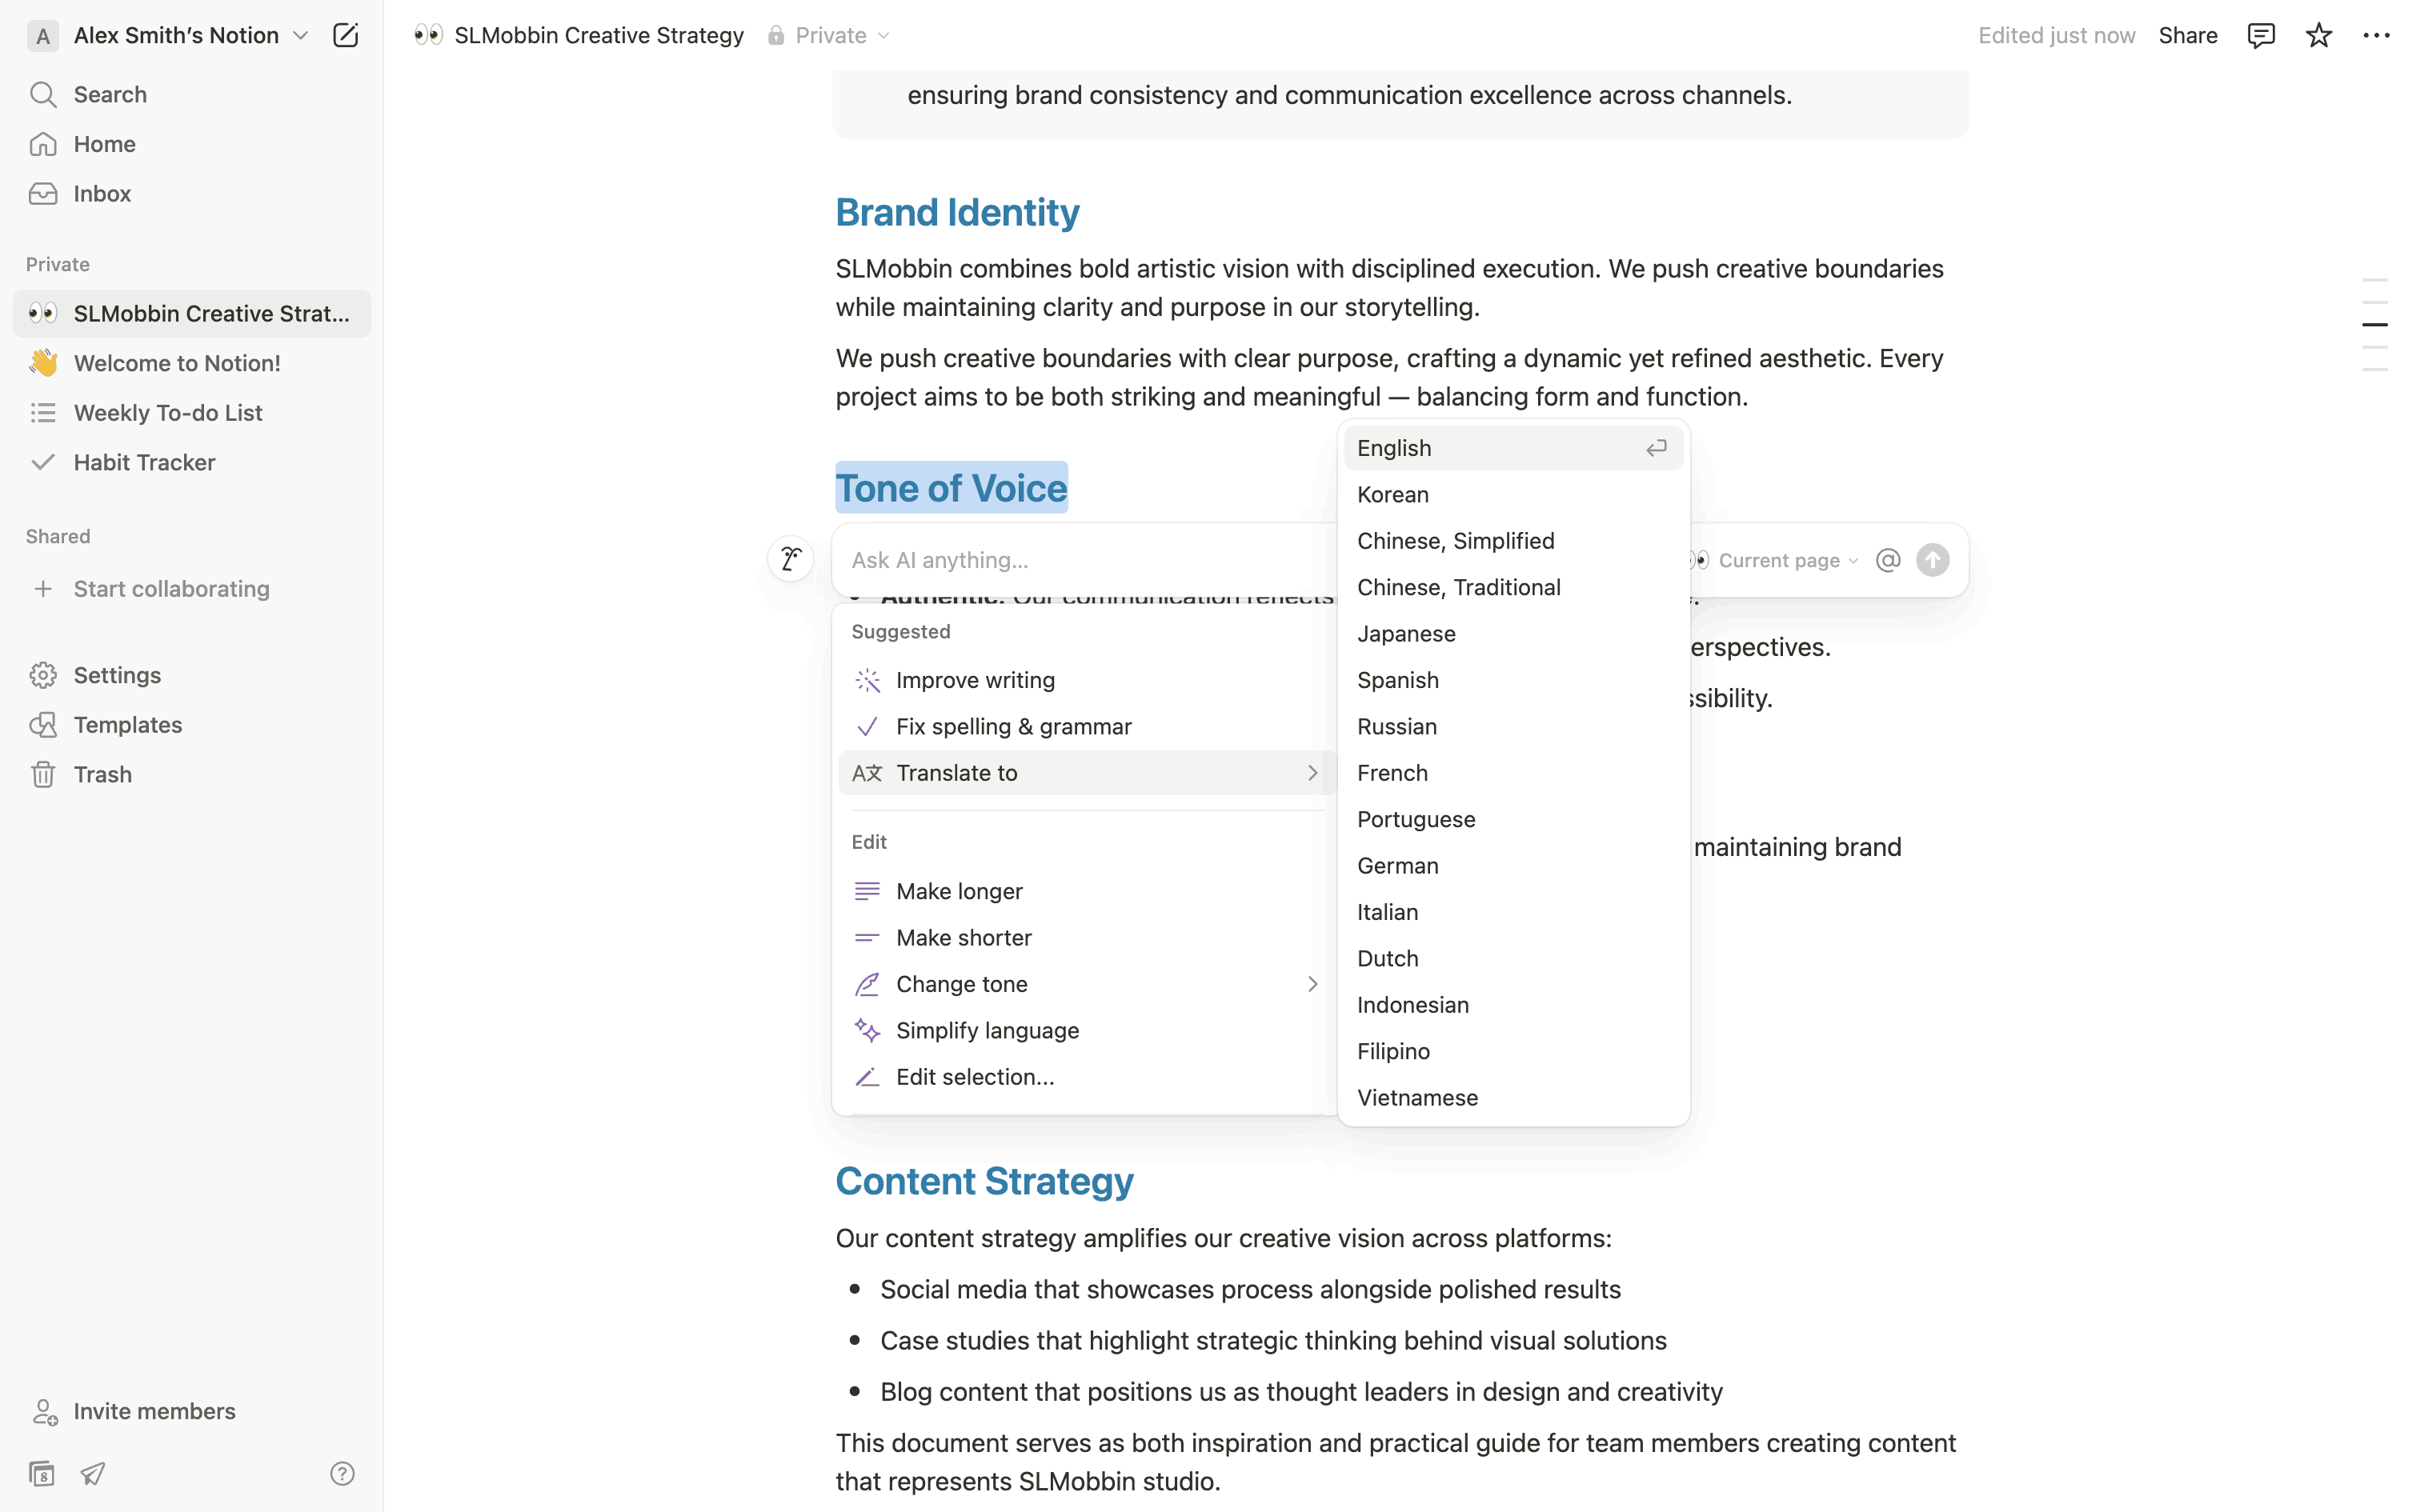2420x1512 pixels.
Task: Click the new page compose icon
Action: point(345,36)
